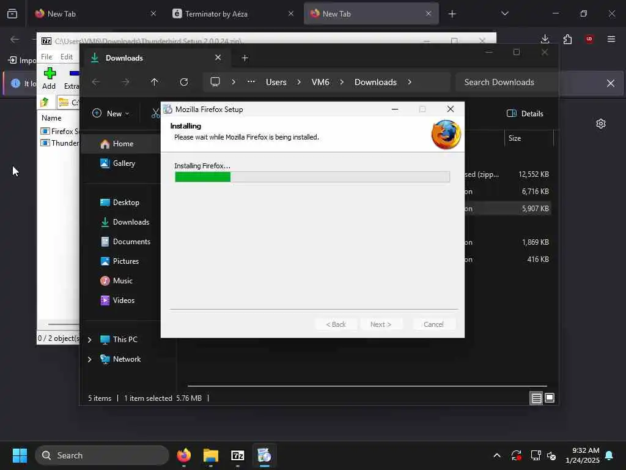This screenshot has width=626, height=470.
Task: Open the list all tabs dropdown
Action: pyautogui.click(x=504, y=13)
